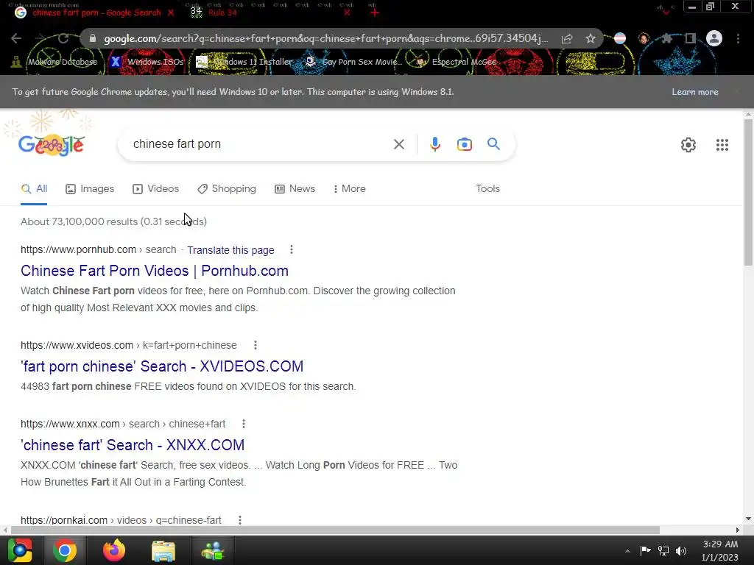Select the All results tab

pos(34,189)
